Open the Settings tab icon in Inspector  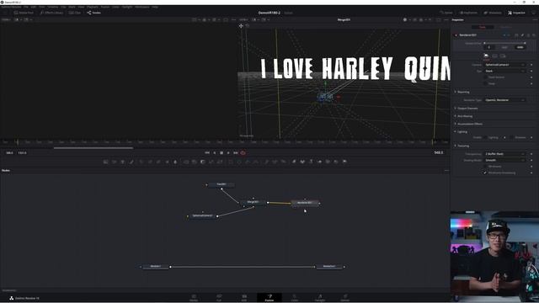coord(503,56)
